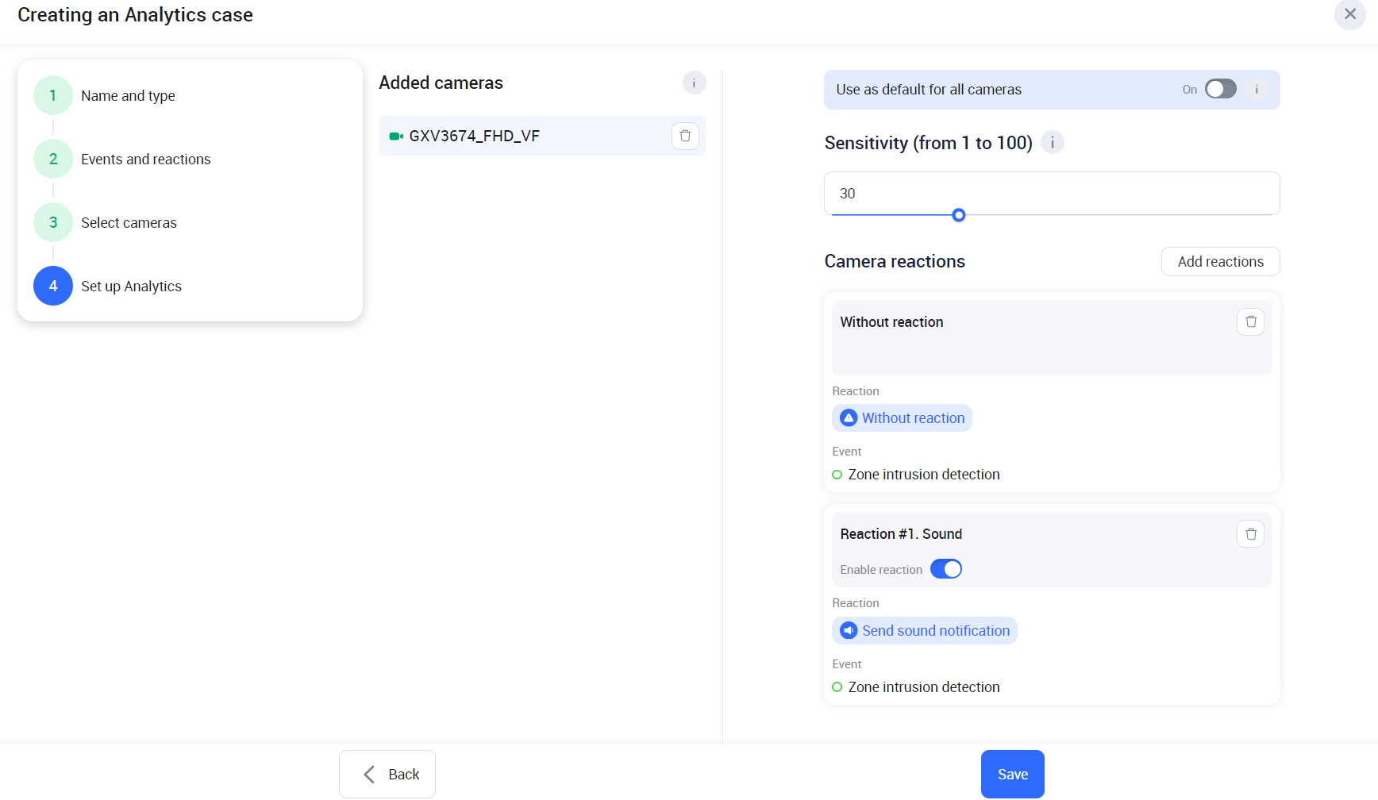Disable the Enable reaction switch
Image resolution: width=1378 pixels, height=800 pixels.
click(x=945, y=569)
